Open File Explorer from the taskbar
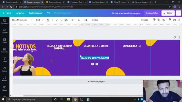This screenshot has height=102, width=182. coord(69,99)
